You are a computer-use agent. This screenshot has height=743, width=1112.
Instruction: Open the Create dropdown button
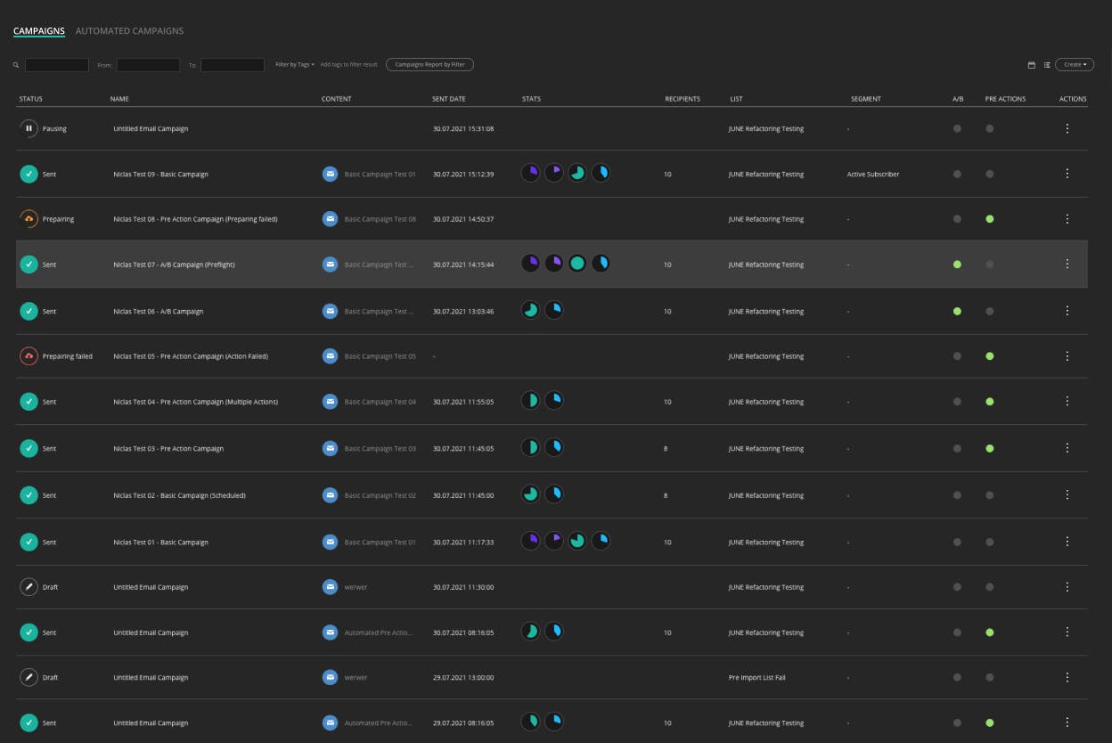pos(1075,65)
